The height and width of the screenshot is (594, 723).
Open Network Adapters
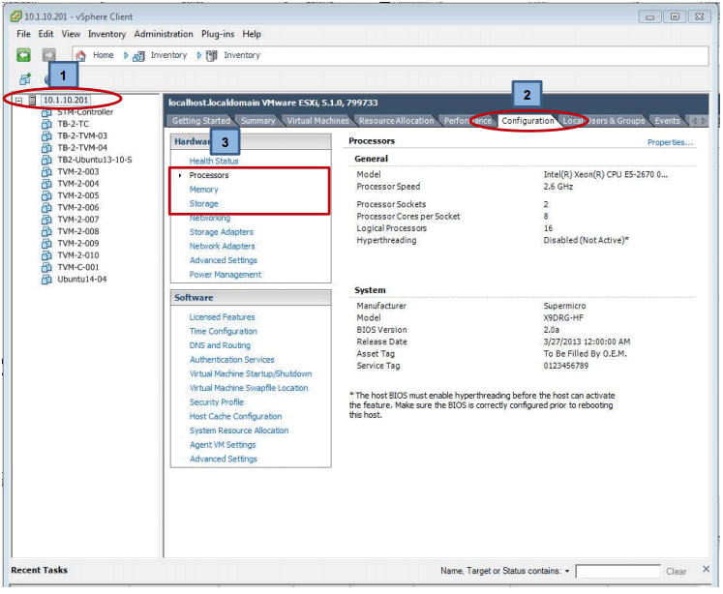(222, 246)
